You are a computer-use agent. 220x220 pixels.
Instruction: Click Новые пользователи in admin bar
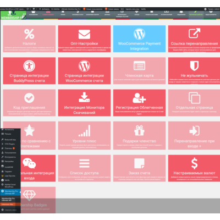(x=93, y=9)
